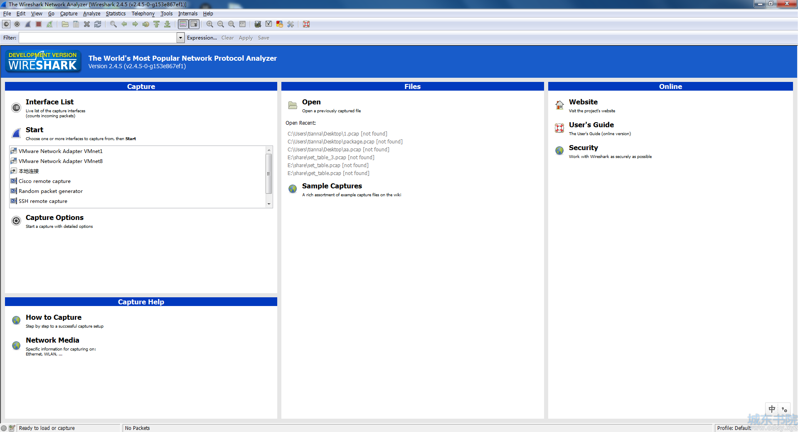
Task: Open the Internals menu
Action: pos(188,14)
